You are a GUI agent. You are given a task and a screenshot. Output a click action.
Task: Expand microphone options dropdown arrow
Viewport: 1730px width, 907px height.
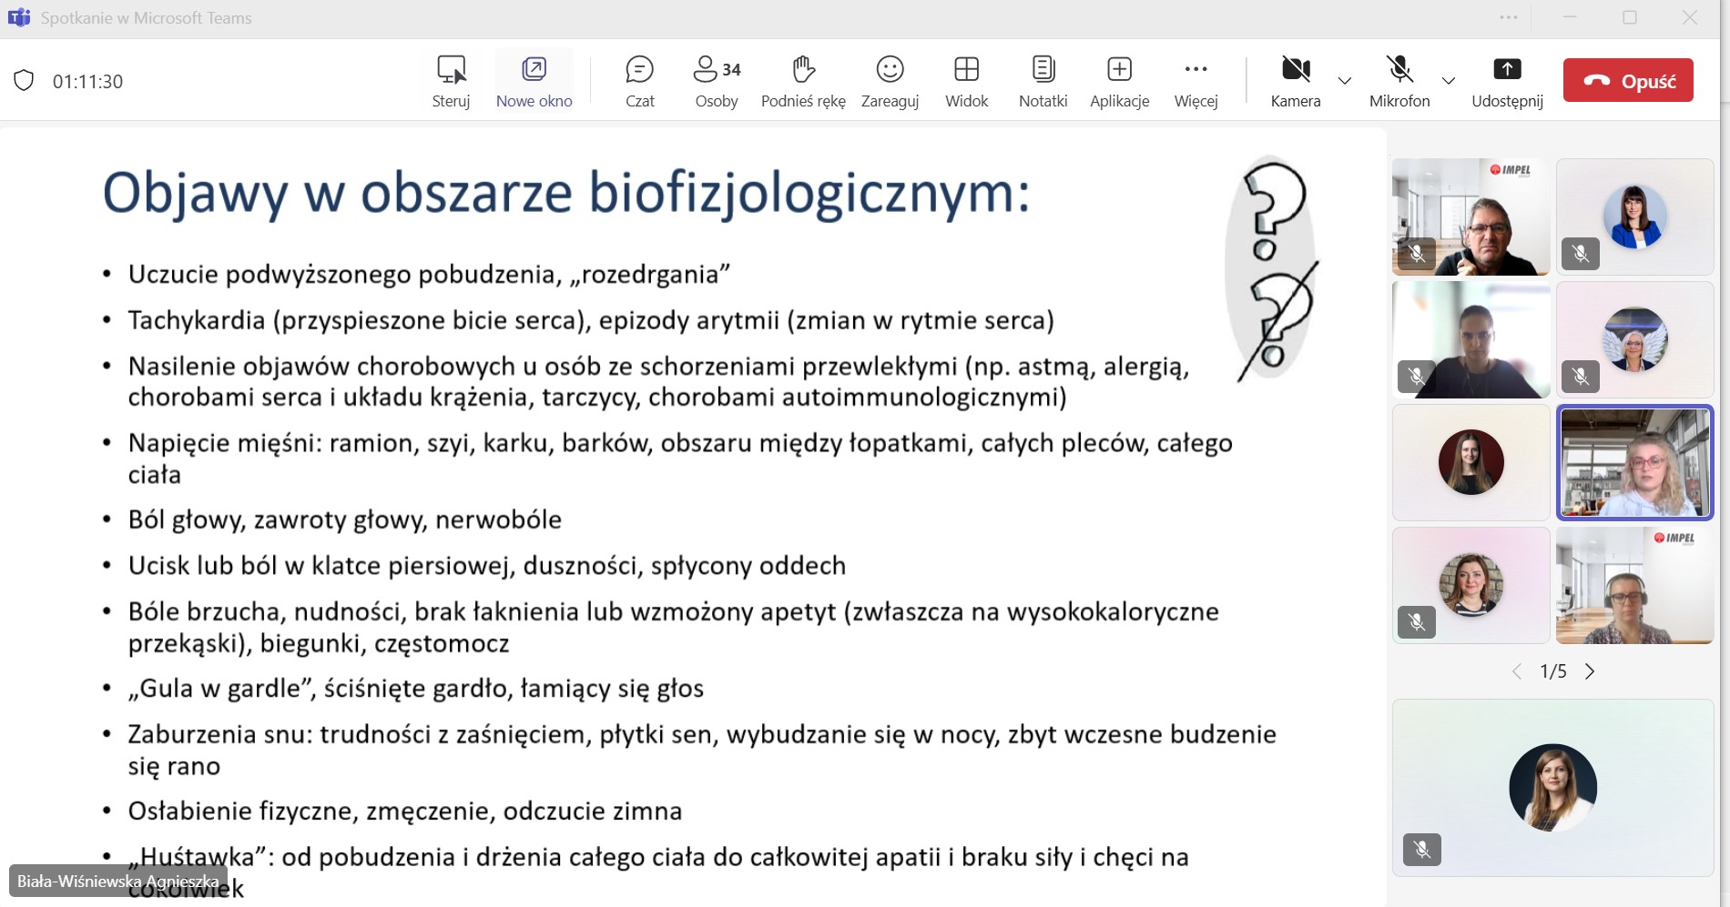pyautogui.click(x=1449, y=81)
